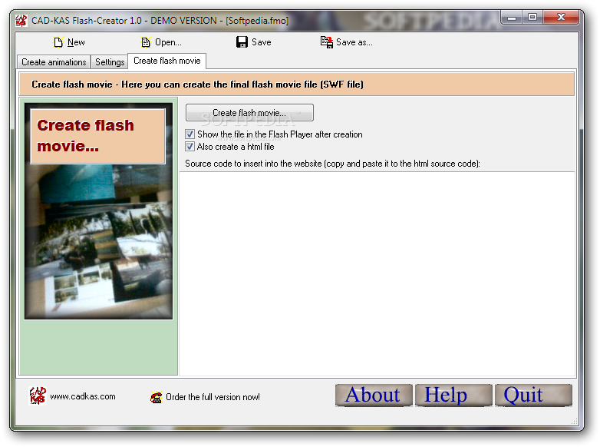Open the Settings tab
This screenshot has width=600, height=447.
pos(110,62)
